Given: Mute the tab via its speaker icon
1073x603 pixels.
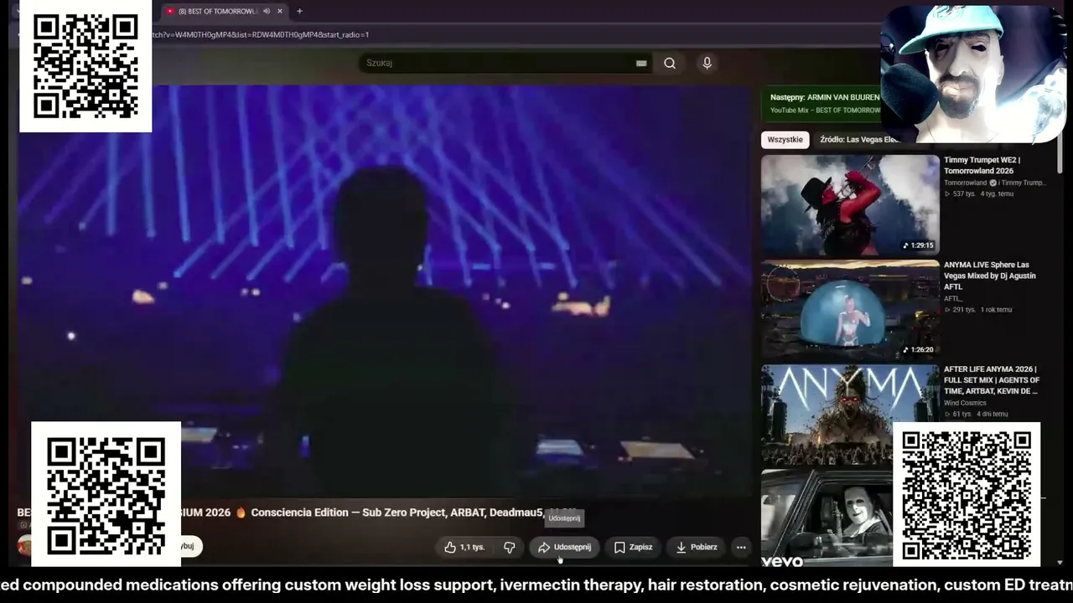Looking at the screenshot, I should pos(267,11).
